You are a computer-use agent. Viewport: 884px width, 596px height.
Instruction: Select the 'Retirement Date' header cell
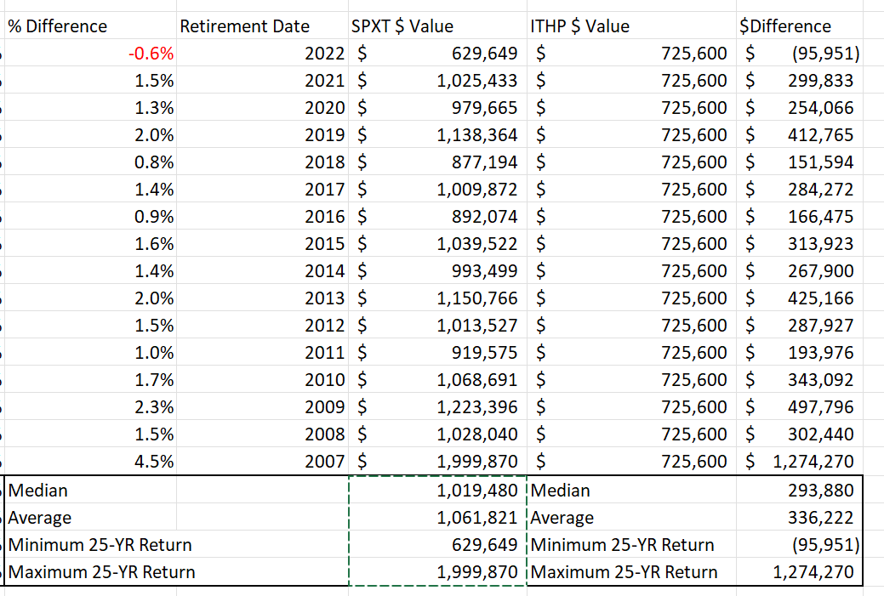point(262,26)
